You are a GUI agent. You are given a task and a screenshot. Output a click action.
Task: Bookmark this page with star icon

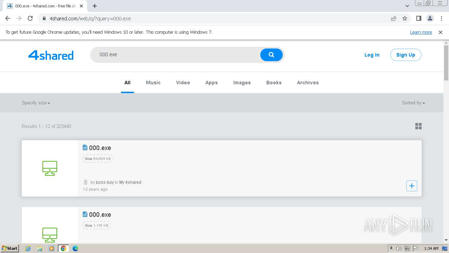click(x=405, y=18)
